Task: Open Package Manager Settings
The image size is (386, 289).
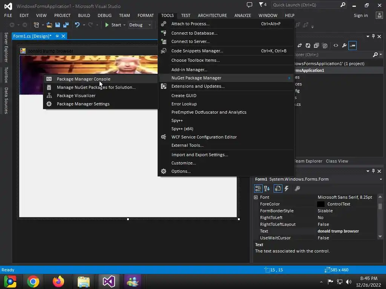Action: 100,104
